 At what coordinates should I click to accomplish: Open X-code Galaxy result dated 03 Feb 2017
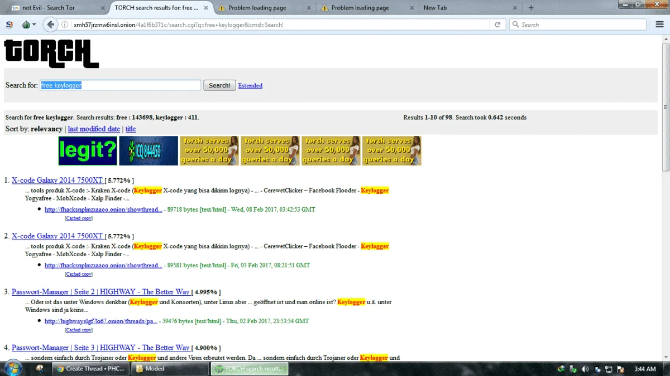[57, 236]
